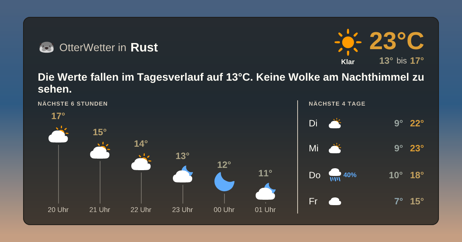Click the large sun icon for current conditions

point(348,42)
